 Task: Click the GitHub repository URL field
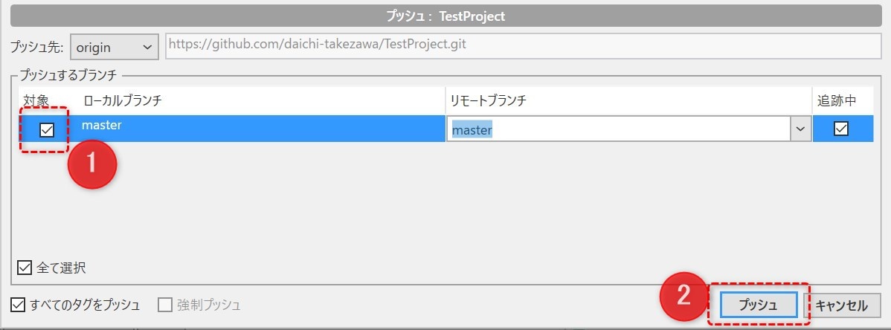[524, 46]
